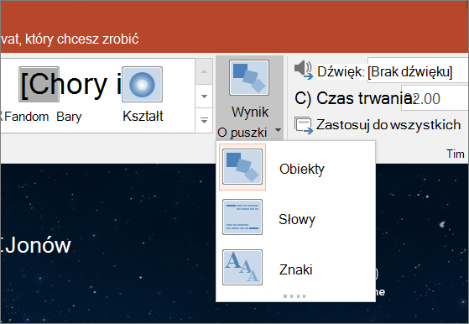The width and height of the screenshot is (469, 324).
Task: Click the sound speaker icon
Action: (x=303, y=70)
